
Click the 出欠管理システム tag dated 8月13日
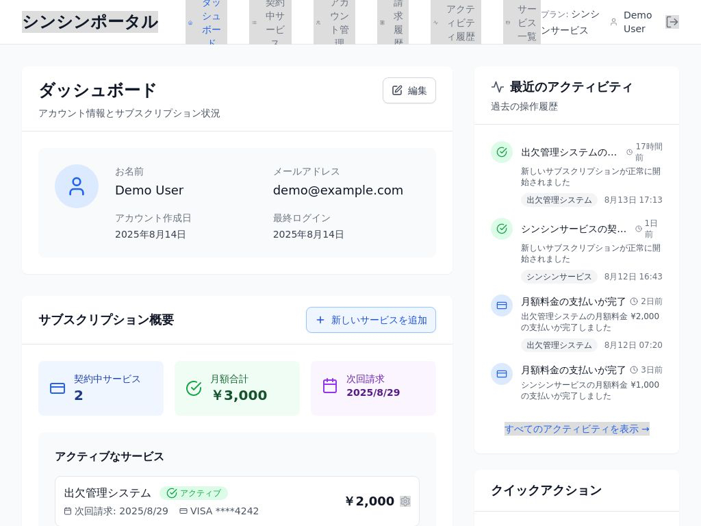[x=559, y=200]
